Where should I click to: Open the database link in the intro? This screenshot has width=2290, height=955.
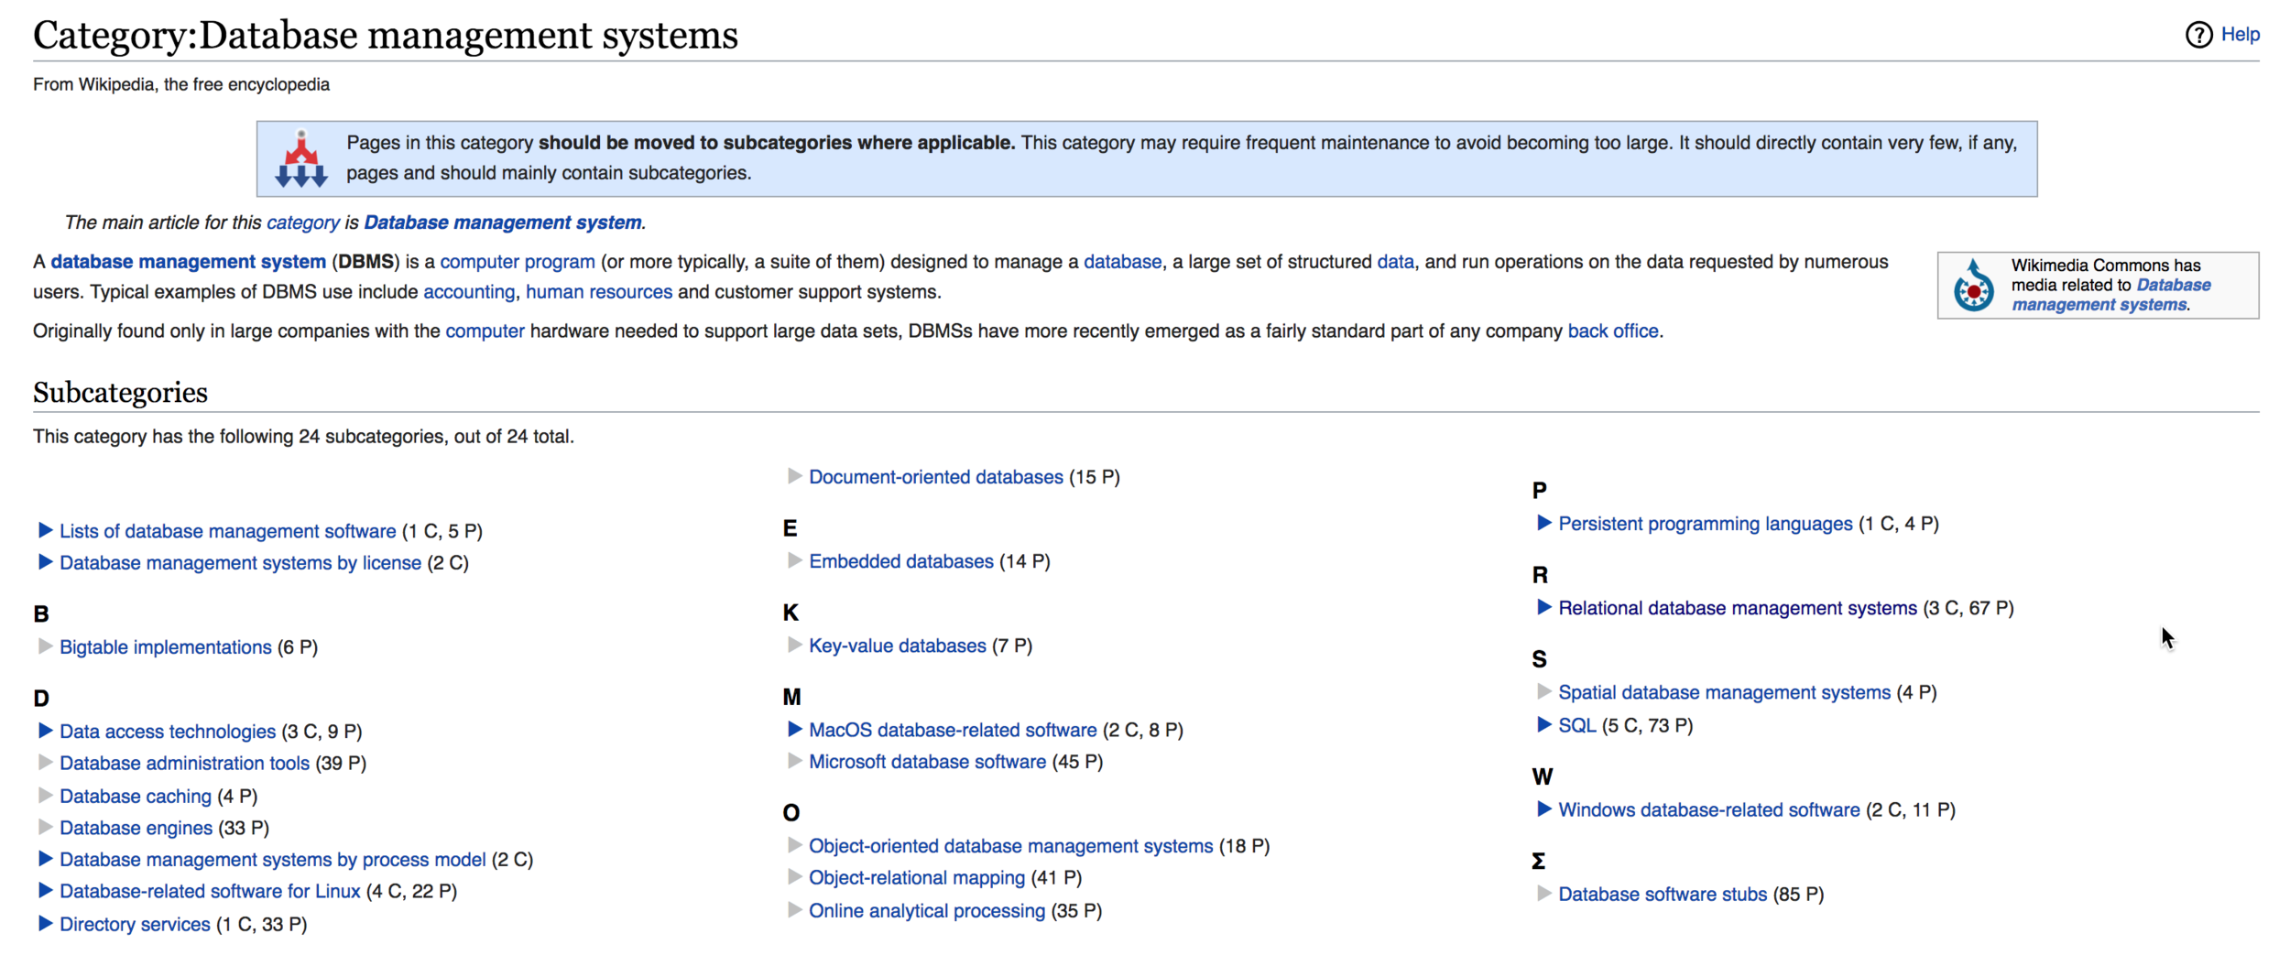click(x=1122, y=262)
